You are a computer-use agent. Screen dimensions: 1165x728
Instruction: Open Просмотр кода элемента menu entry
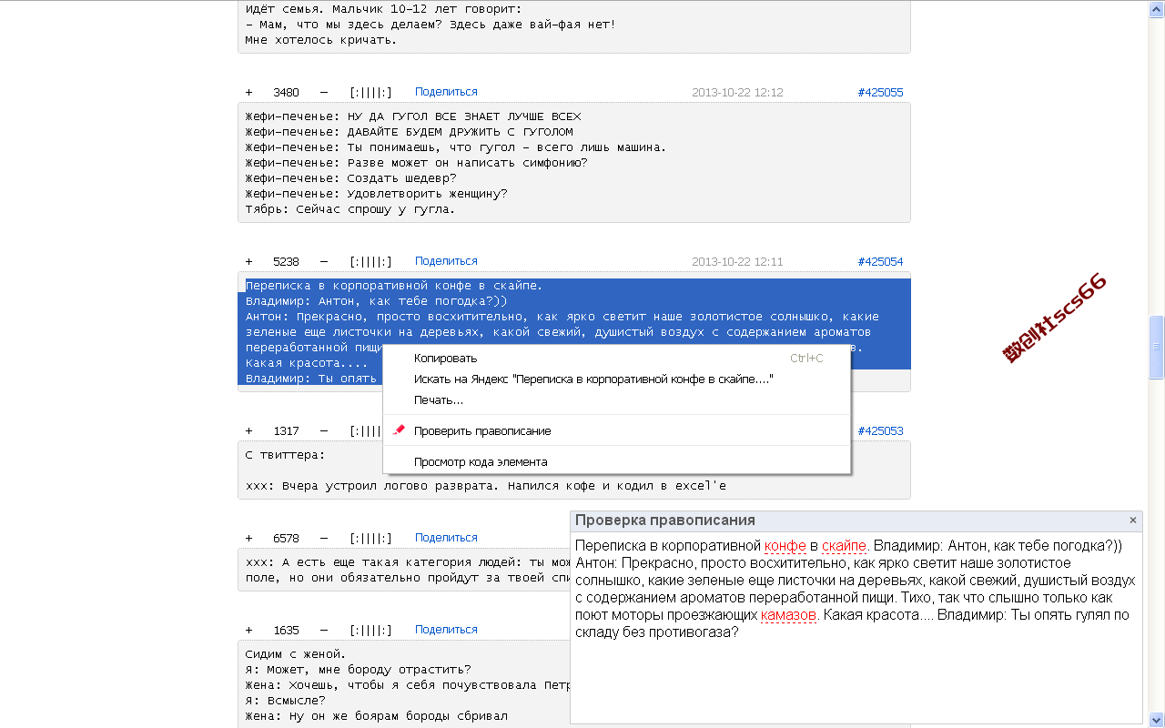(616, 461)
